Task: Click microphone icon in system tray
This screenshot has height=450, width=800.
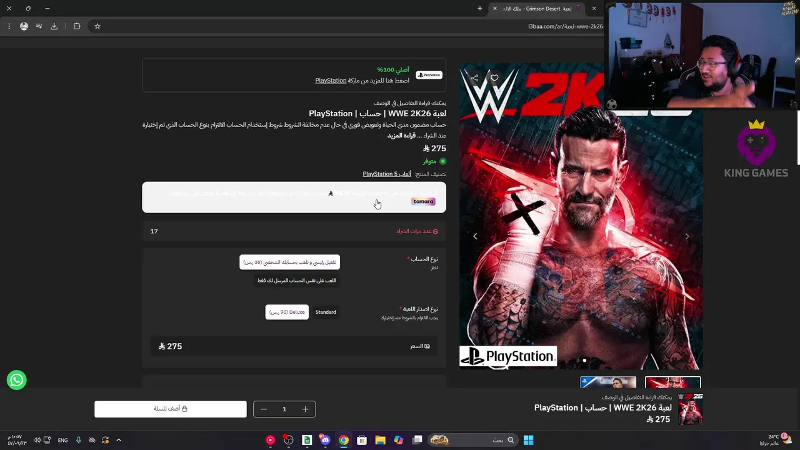Action: coord(78,440)
